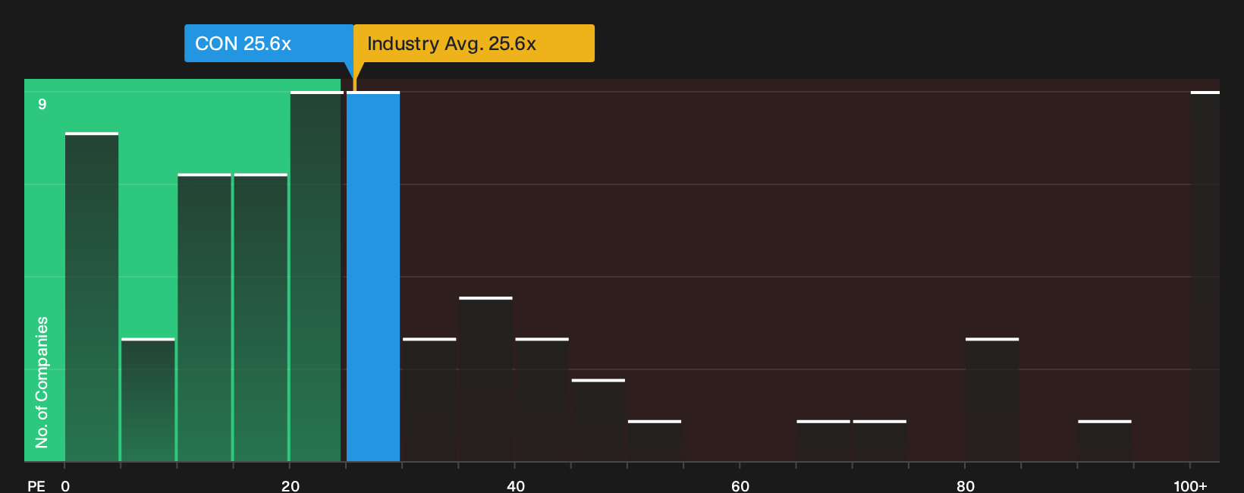The height and width of the screenshot is (493, 1244).
Task: Click the 'No. of Companies' axis label
Action: (x=42, y=382)
